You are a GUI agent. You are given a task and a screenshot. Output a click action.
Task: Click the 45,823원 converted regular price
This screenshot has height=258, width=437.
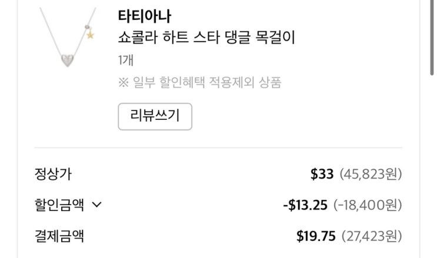[370, 174]
